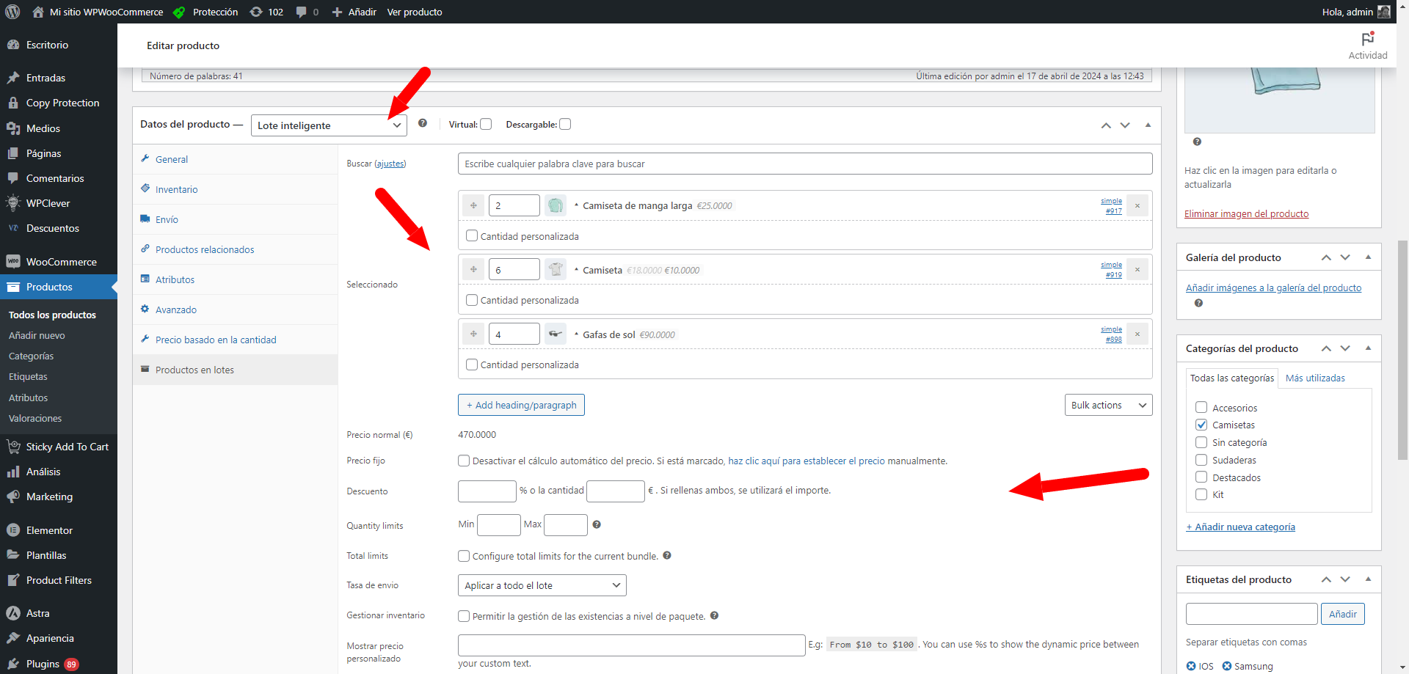
Task: Open Lote inteligente product type dropdown
Action: coord(329,125)
